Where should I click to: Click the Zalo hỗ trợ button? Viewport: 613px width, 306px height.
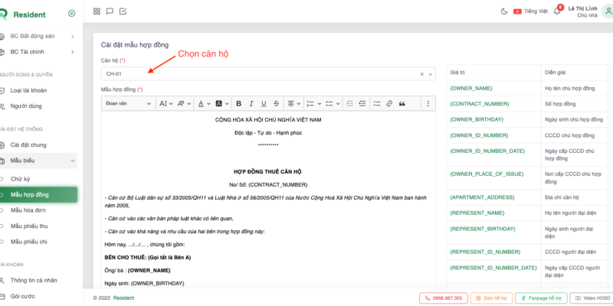[x=491, y=298]
